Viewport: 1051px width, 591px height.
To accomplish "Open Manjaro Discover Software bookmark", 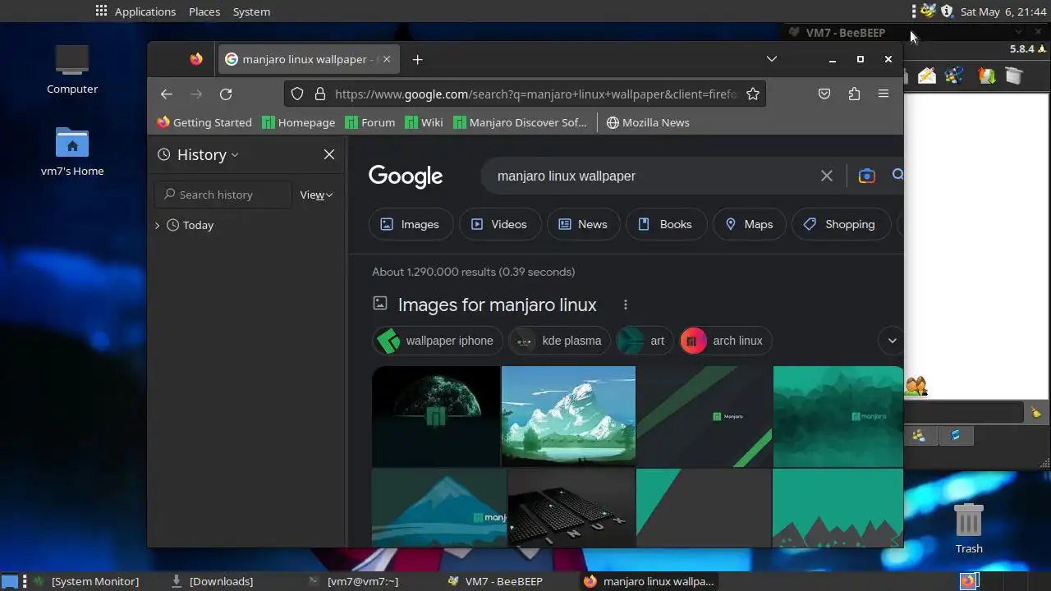I will point(520,122).
